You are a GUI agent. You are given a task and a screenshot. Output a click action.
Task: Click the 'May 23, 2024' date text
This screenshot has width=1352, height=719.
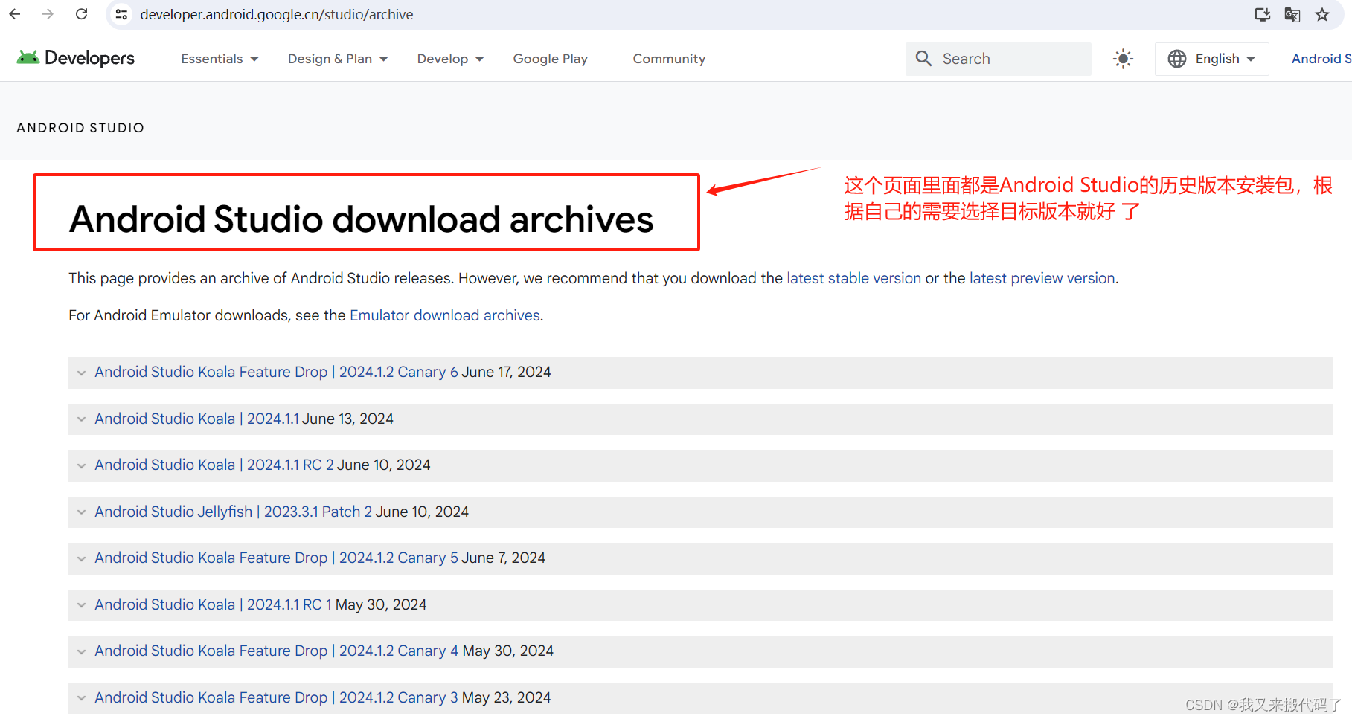[506, 697]
